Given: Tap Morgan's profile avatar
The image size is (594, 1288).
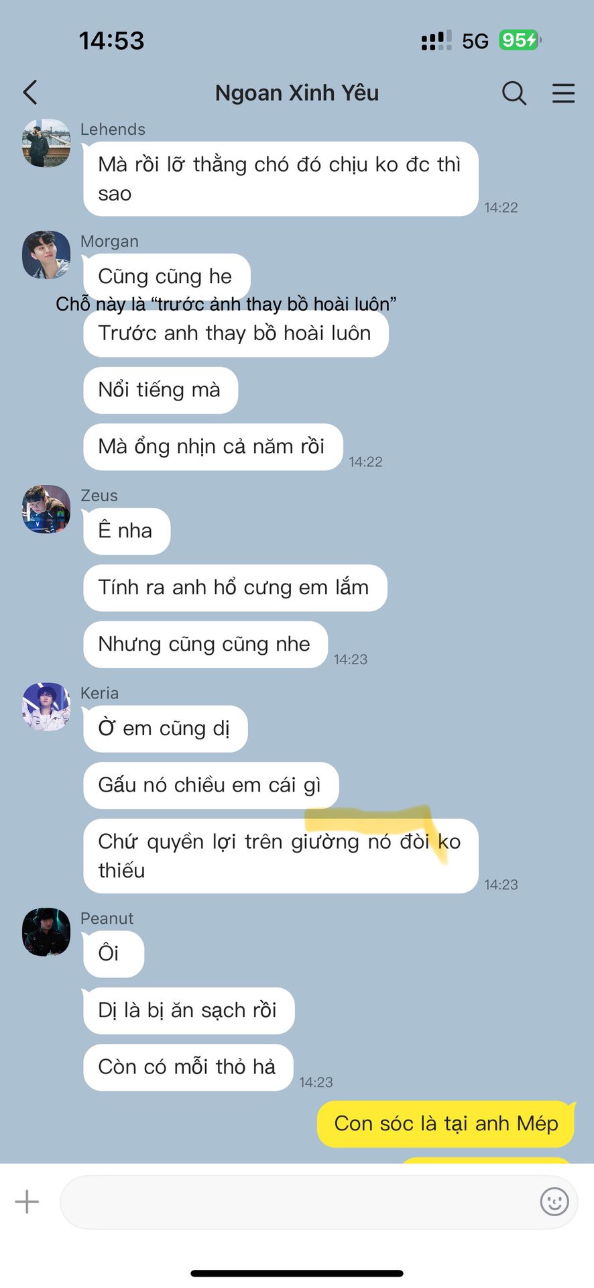Looking at the screenshot, I should click(46, 255).
